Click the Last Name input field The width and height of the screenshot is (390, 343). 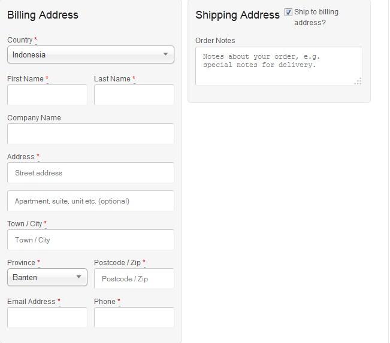pyautogui.click(x=134, y=95)
